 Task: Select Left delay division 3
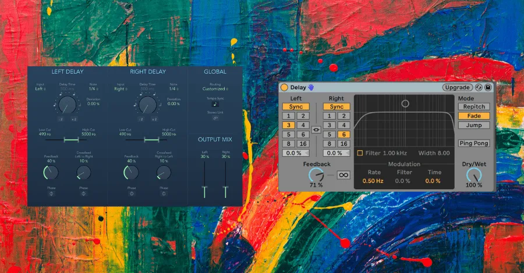click(x=288, y=125)
